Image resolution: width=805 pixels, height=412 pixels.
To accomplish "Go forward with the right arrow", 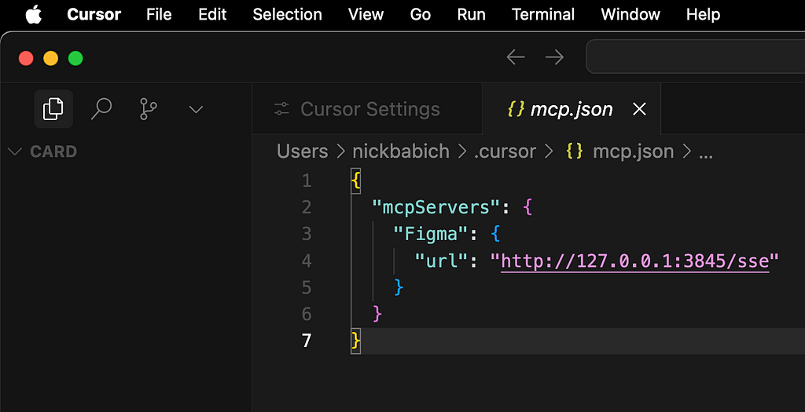I will (554, 57).
